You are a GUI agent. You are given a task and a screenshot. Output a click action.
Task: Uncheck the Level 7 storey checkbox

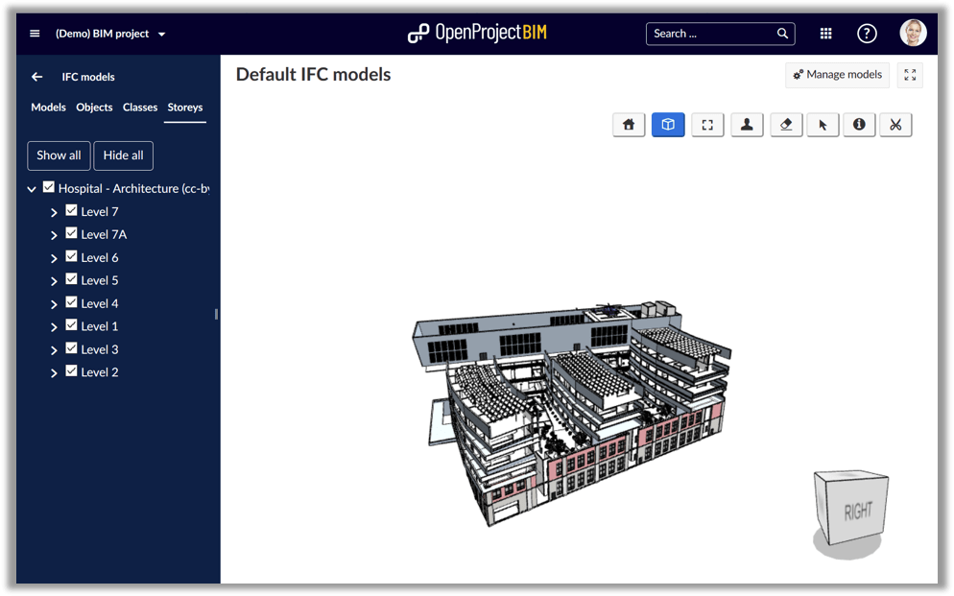point(70,210)
